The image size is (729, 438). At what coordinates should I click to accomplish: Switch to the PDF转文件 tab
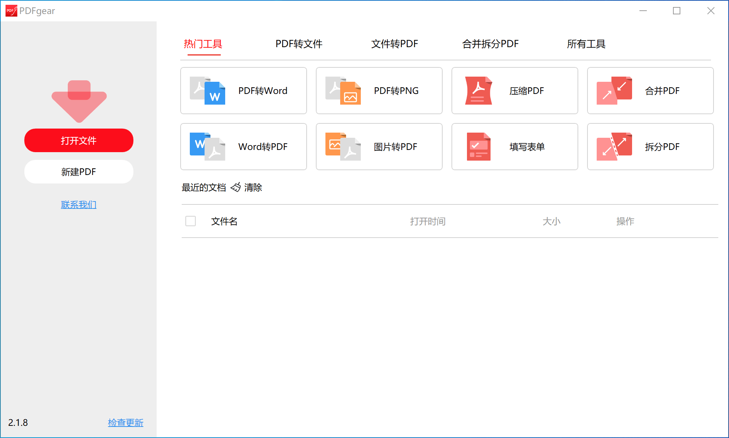pyautogui.click(x=299, y=44)
